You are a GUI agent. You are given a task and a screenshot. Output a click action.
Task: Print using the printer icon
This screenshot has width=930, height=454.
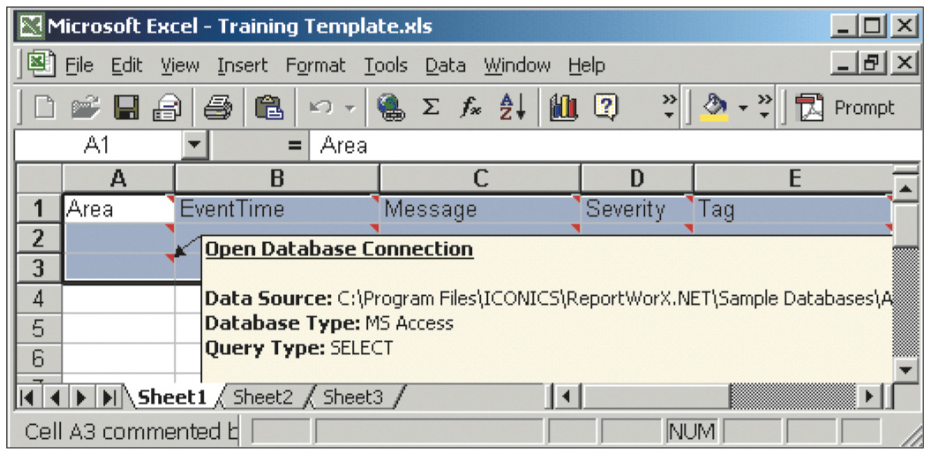[x=218, y=109]
